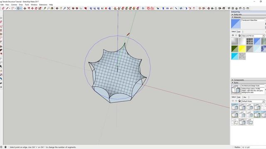Pick the cyan material swatch
Screen dimensions: 266x149
coord(234,56)
